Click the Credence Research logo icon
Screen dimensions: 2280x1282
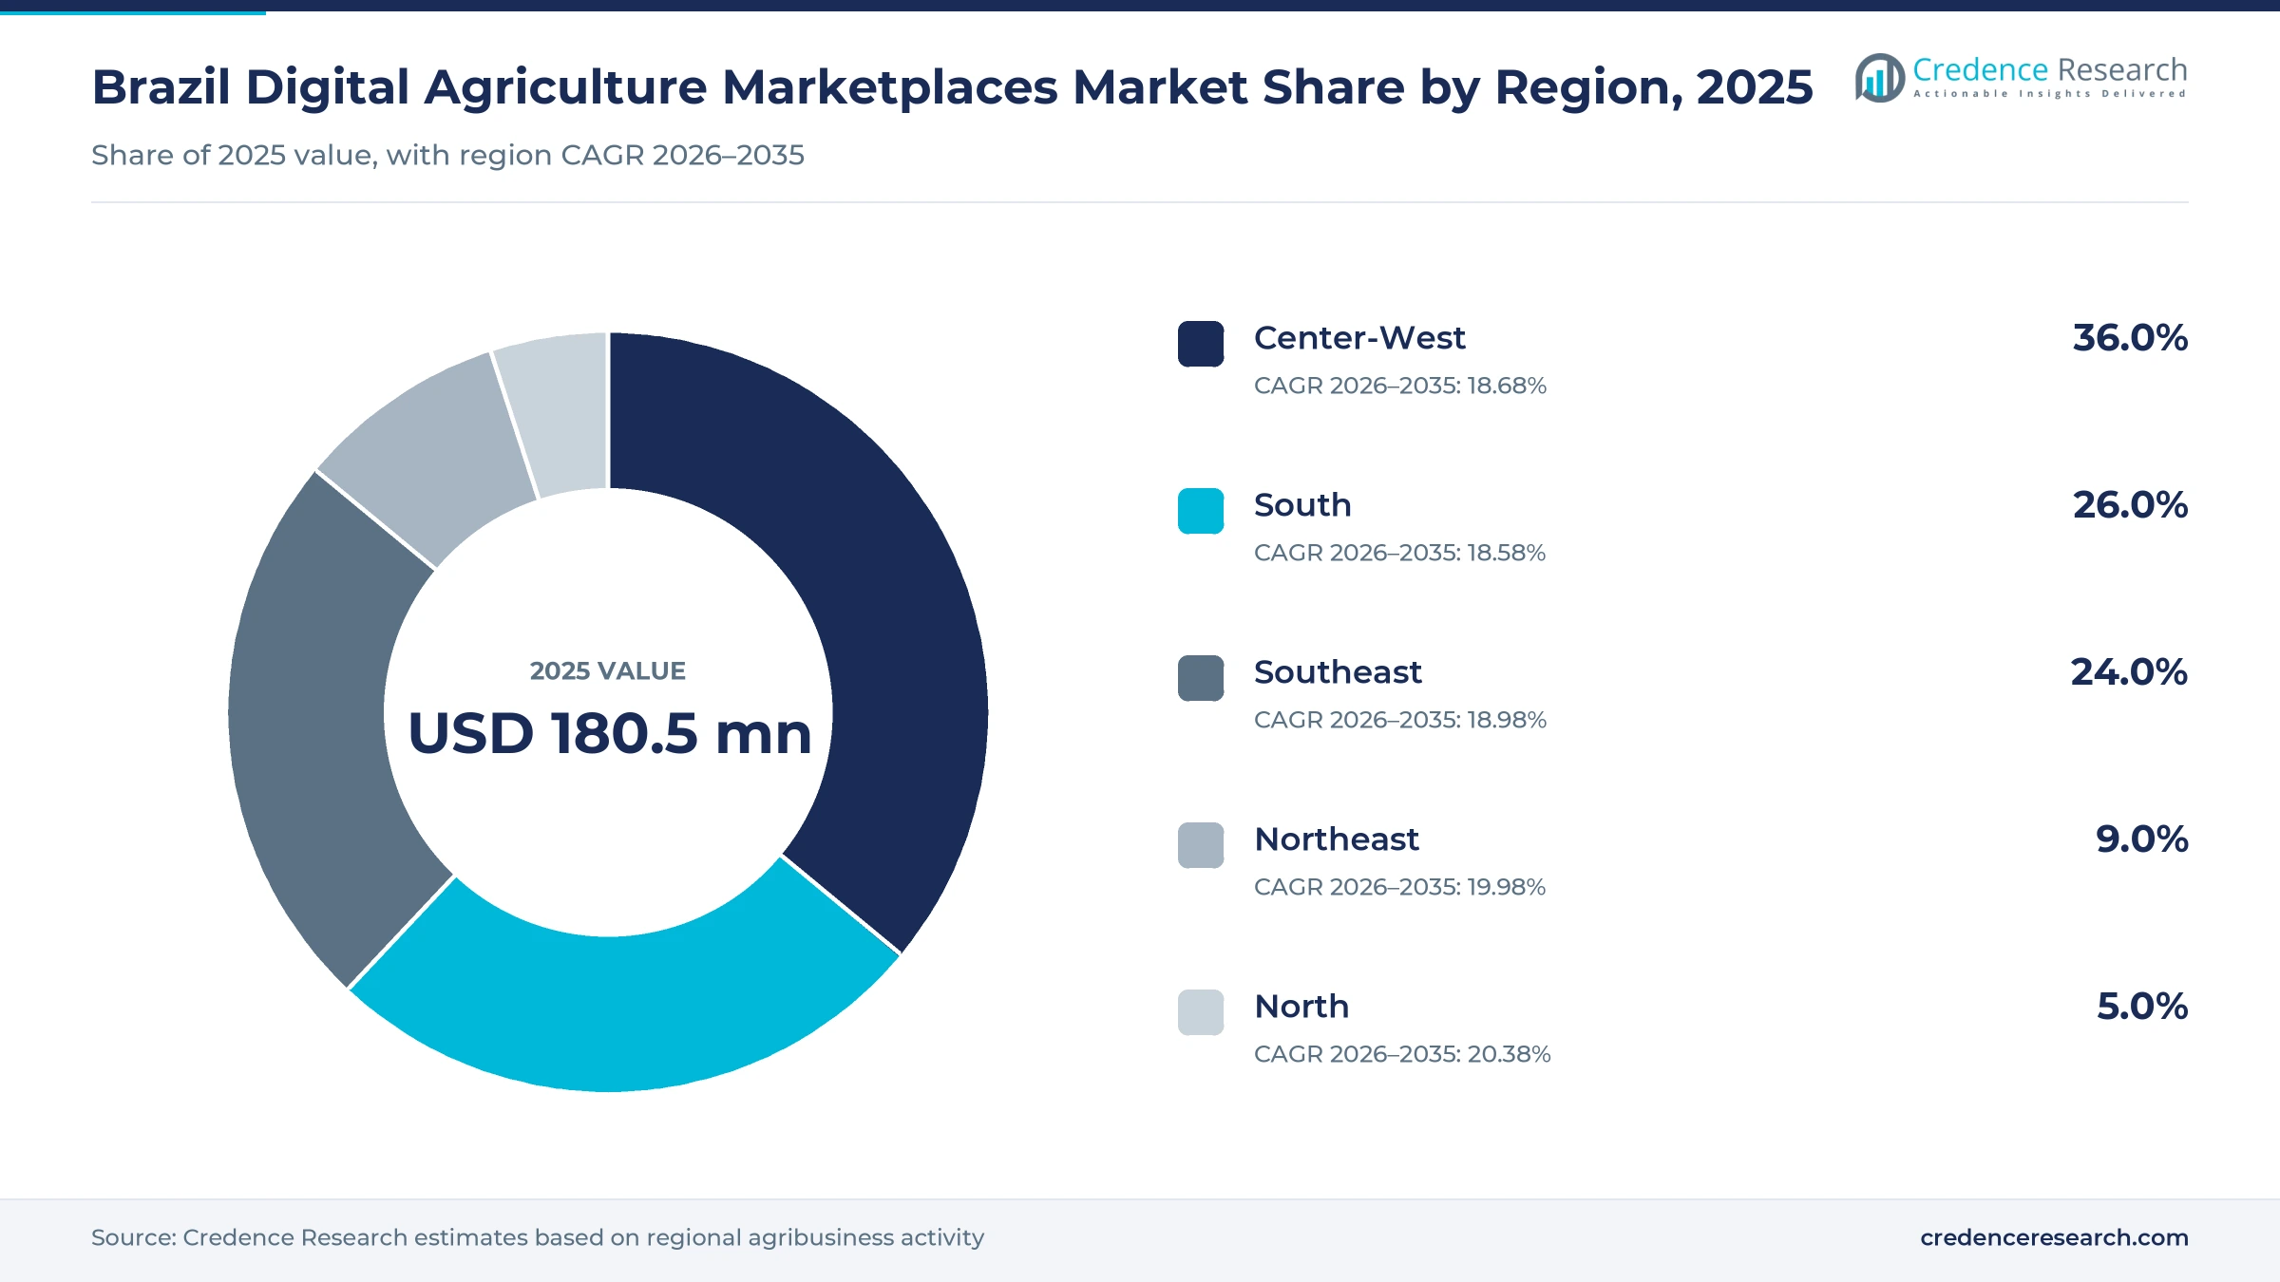(1879, 78)
